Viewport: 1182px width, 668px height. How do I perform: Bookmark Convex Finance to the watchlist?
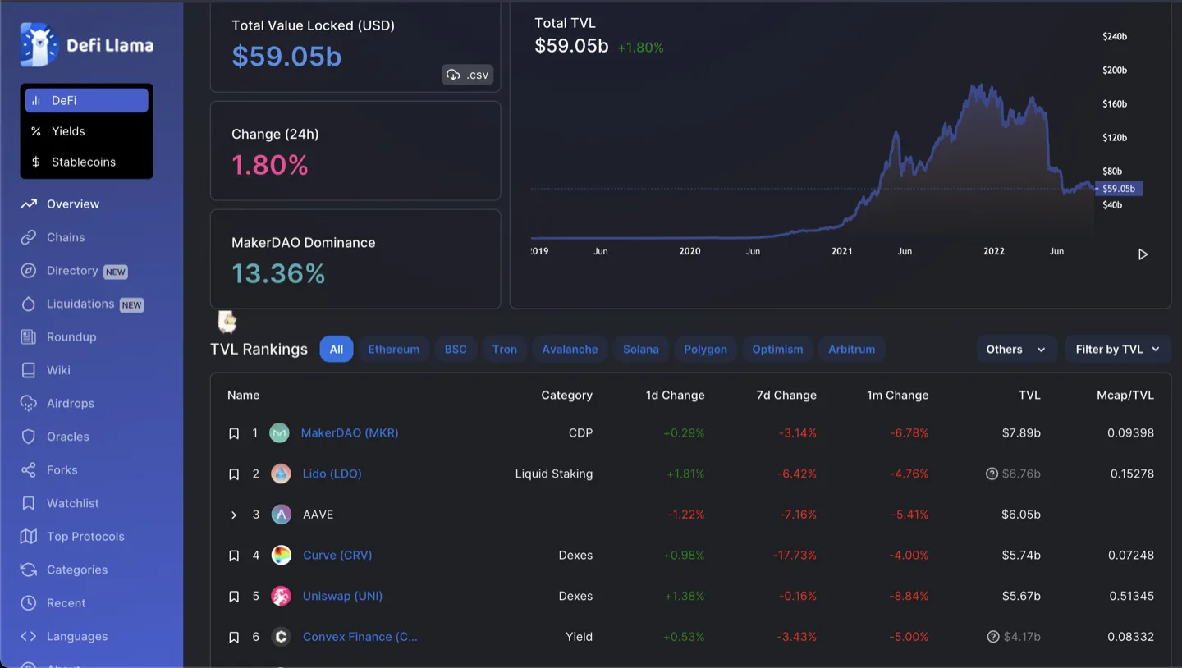[234, 638]
